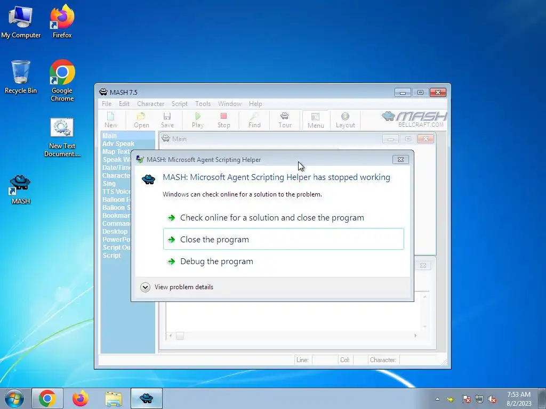Select Map Text in the sidebar
The image size is (546, 409).
tap(116, 152)
